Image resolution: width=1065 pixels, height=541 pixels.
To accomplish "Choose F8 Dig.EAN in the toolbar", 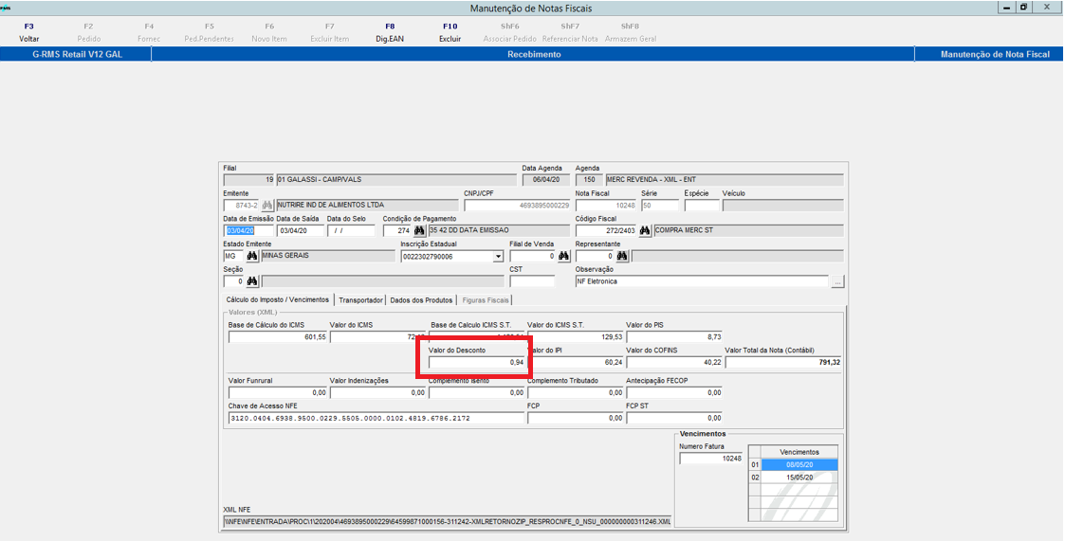I will pos(390,32).
